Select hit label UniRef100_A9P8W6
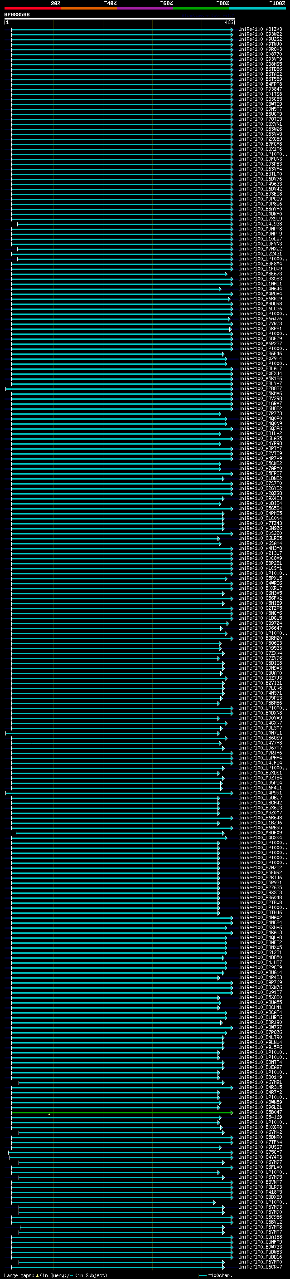Viewport: 290px width, 1279px height. [260, 204]
